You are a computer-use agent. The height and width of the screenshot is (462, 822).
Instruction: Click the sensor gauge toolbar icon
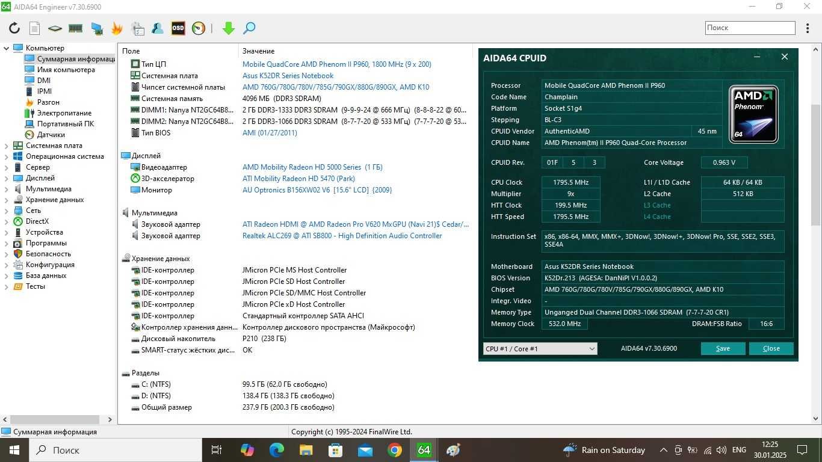[x=199, y=28]
